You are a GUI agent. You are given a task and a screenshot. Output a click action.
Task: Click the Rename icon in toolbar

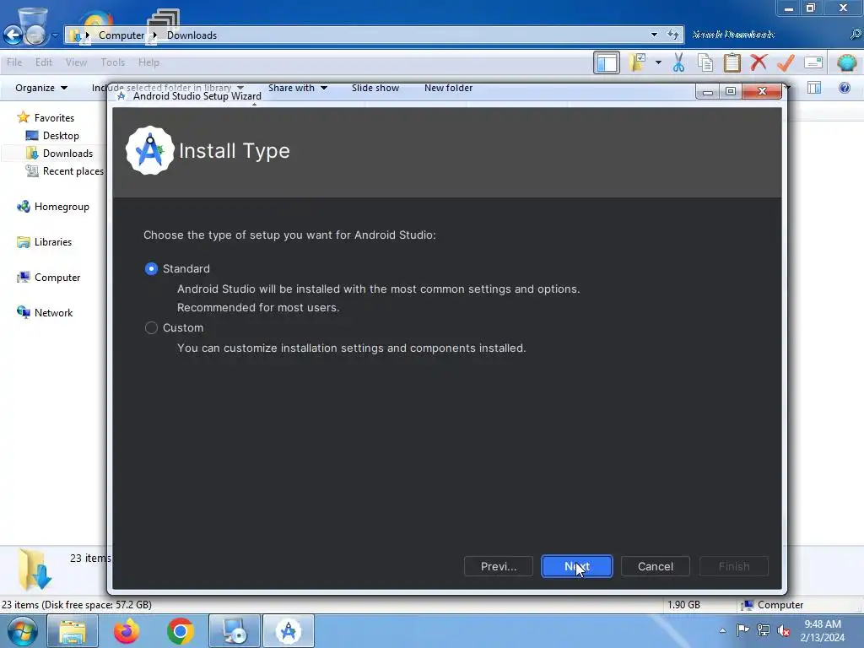(x=813, y=62)
